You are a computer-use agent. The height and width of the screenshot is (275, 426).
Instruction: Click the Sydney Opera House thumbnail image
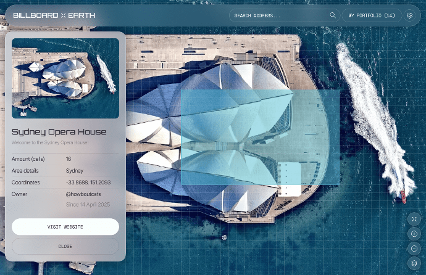pyautogui.click(x=65, y=78)
